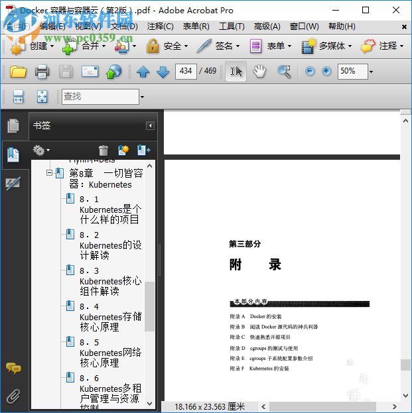The width and height of the screenshot is (412, 413).
Task: Click the Fit one full page icon
Action: coord(42,97)
